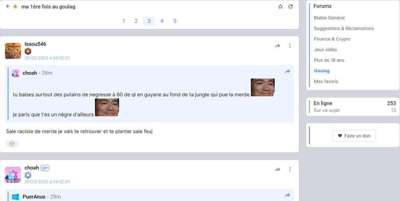Go to page 4 of the topic
The image size is (400, 201).
pyautogui.click(x=162, y=21)
